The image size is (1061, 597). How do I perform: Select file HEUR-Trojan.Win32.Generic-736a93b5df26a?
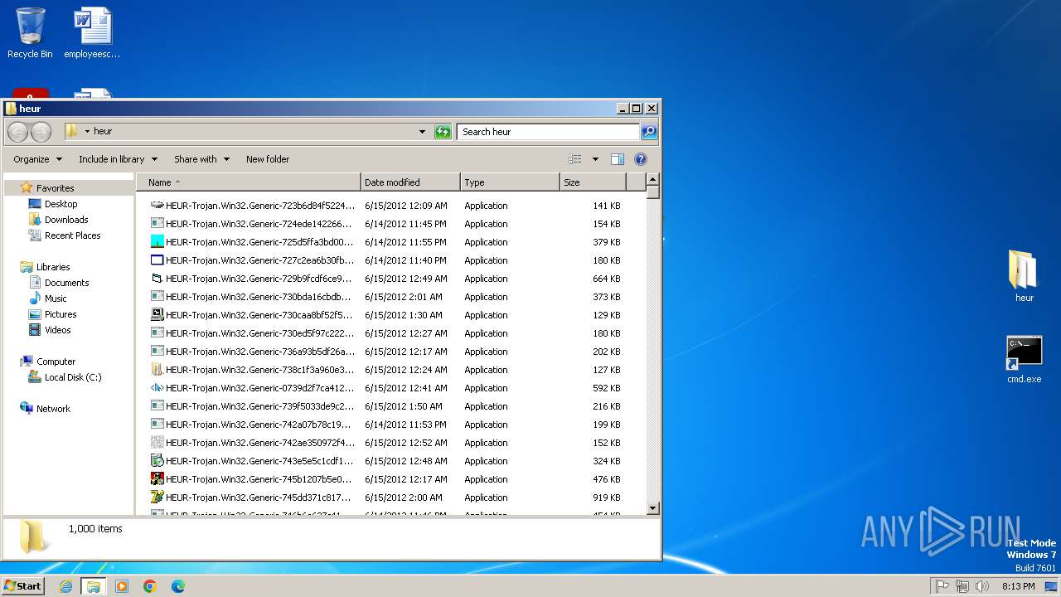tap(259, 352)
